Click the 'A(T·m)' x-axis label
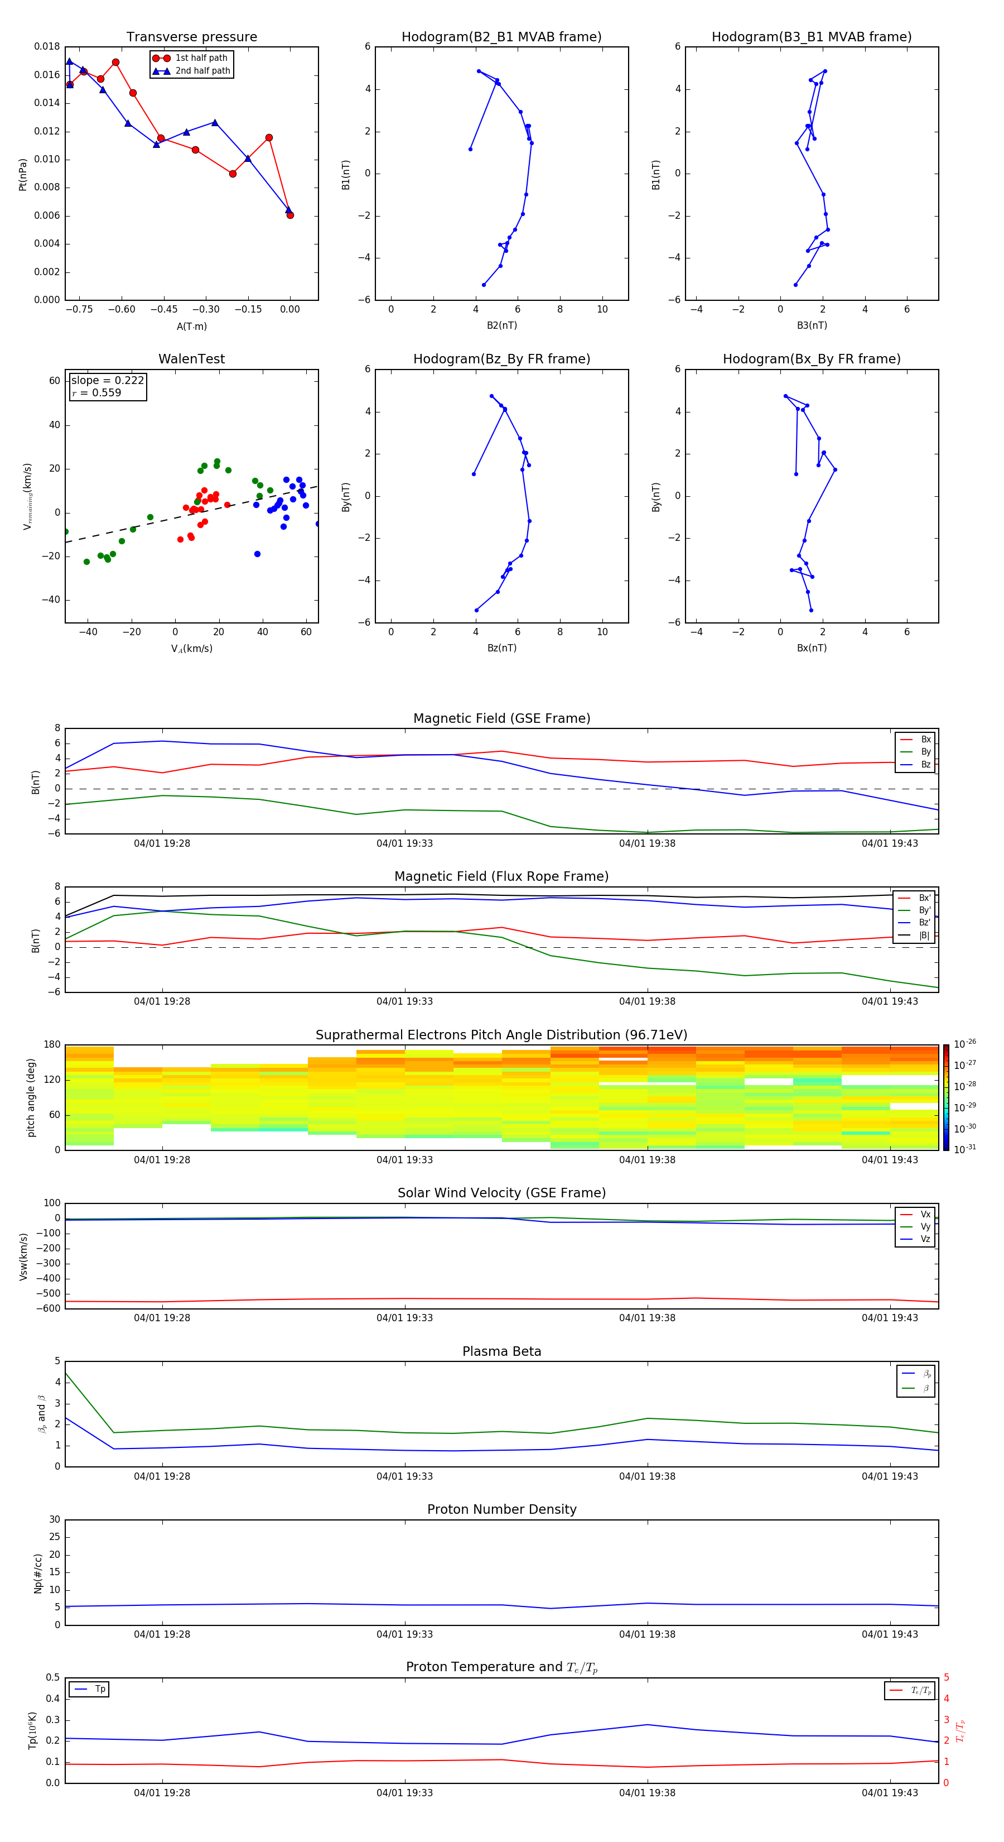Image resolution: width=1004 pixels, height=1842 pixels. (x=191, y=326)
